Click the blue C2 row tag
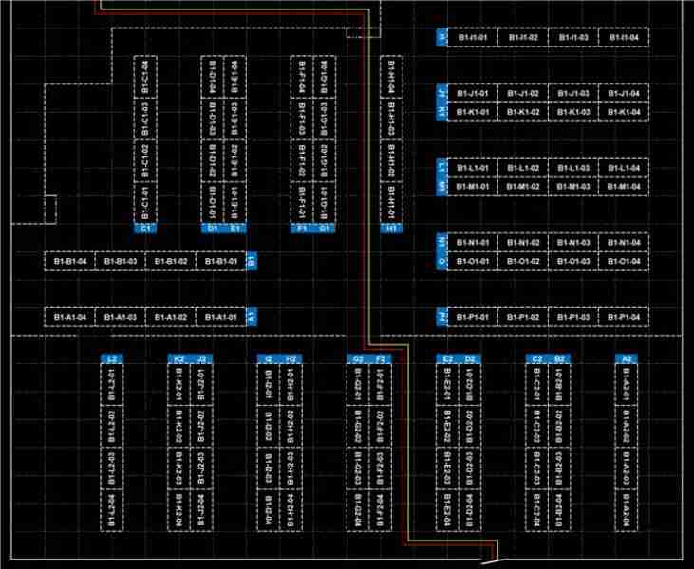The image size is (694, 569). pos(536,359)
